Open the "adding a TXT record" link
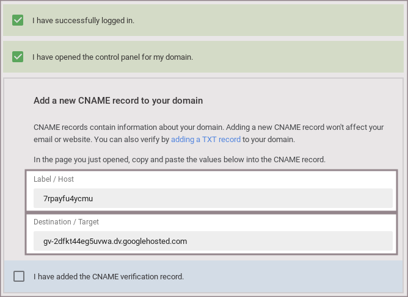The image size is (408, 297). (x=206, y=139)
